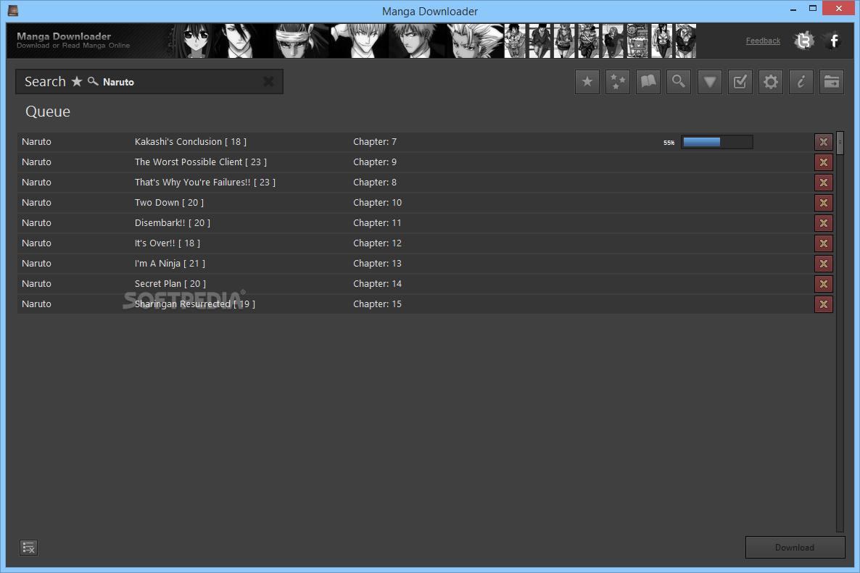
Task: Click the Chapter: 8 cell
Action: [375, 183]
